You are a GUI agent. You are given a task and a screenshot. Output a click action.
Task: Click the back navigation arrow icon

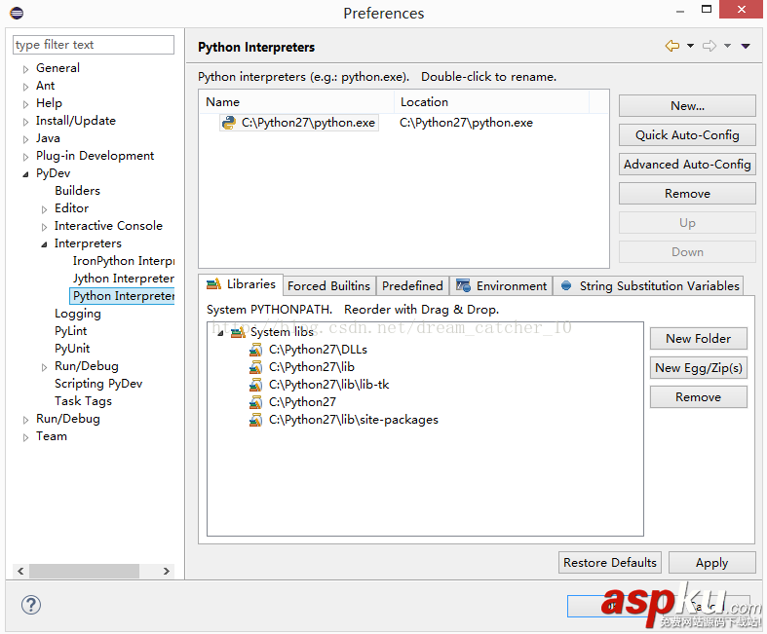tap(672, 46)
